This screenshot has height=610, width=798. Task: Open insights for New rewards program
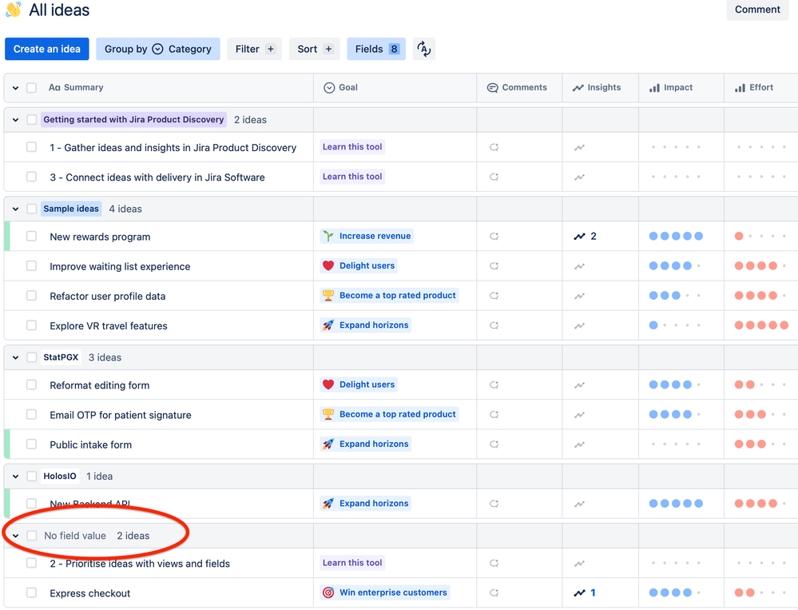pos(585,237)
